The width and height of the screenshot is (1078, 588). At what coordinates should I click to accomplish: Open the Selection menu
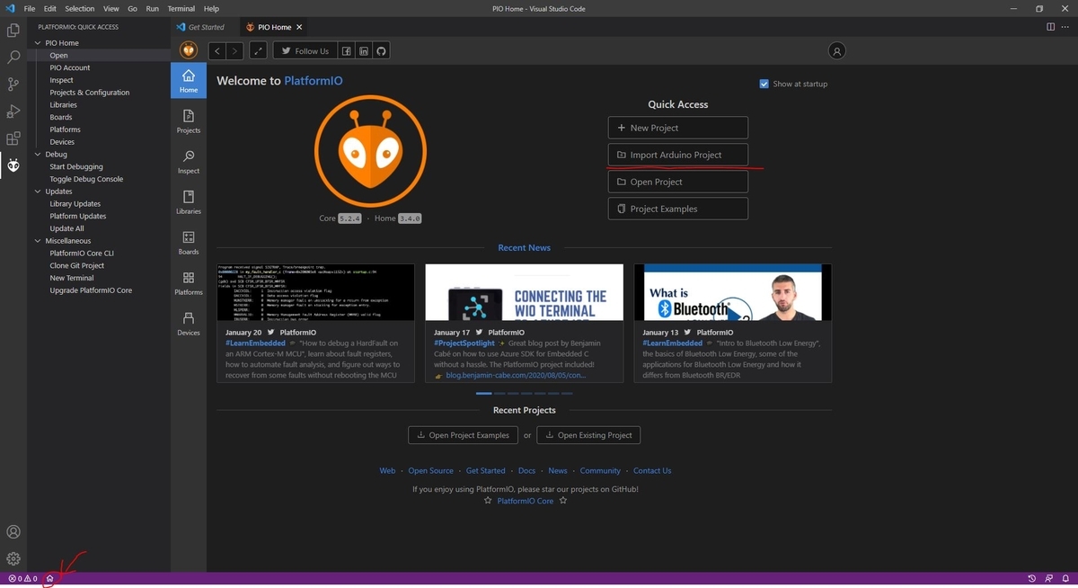(80, 8)
